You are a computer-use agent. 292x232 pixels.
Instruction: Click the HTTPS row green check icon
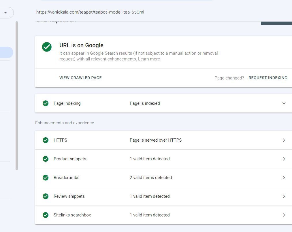(46, 140)
